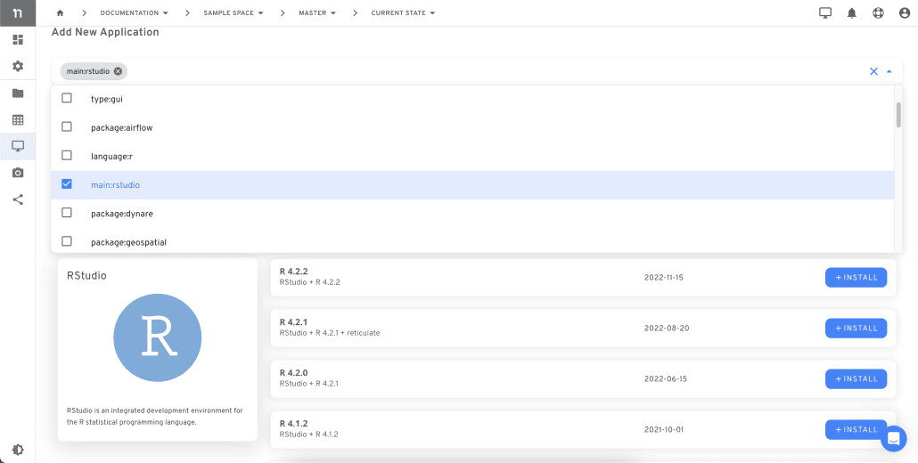This screenshot has width=918, height=463.
Task: Clear all selected filters with the X
Action: pyautogui.click(x=873, y=71)
